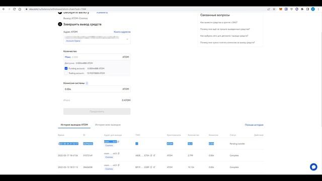Click 'Pending transfer' status text

pyautogui.click(x=237, y=144)
